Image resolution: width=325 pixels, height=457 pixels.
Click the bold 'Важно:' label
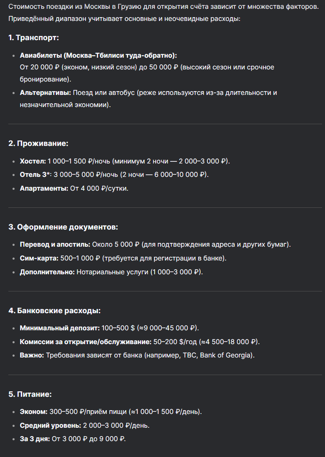(32, 355)
